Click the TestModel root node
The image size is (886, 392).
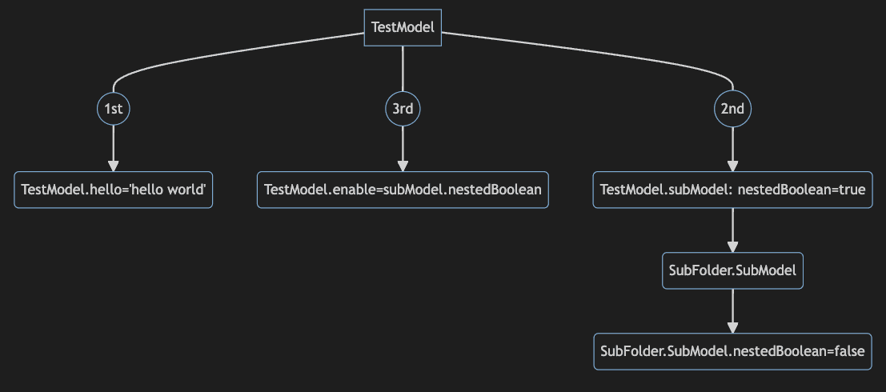pyautogui.click(x=403, y=27)
